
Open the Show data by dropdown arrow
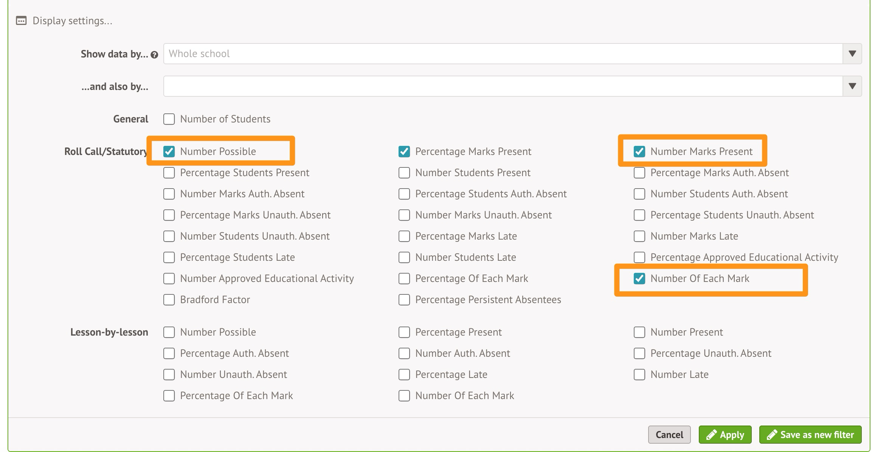(852, 54)
